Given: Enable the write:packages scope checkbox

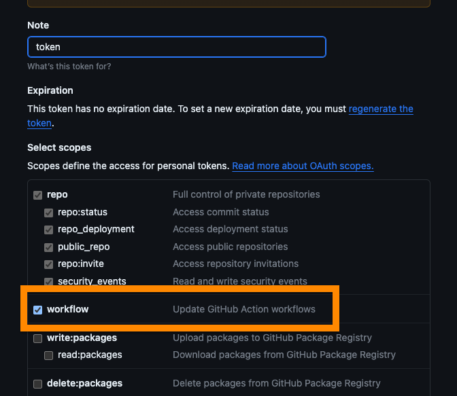Looking at the screenshot, I should pos(38,338).
